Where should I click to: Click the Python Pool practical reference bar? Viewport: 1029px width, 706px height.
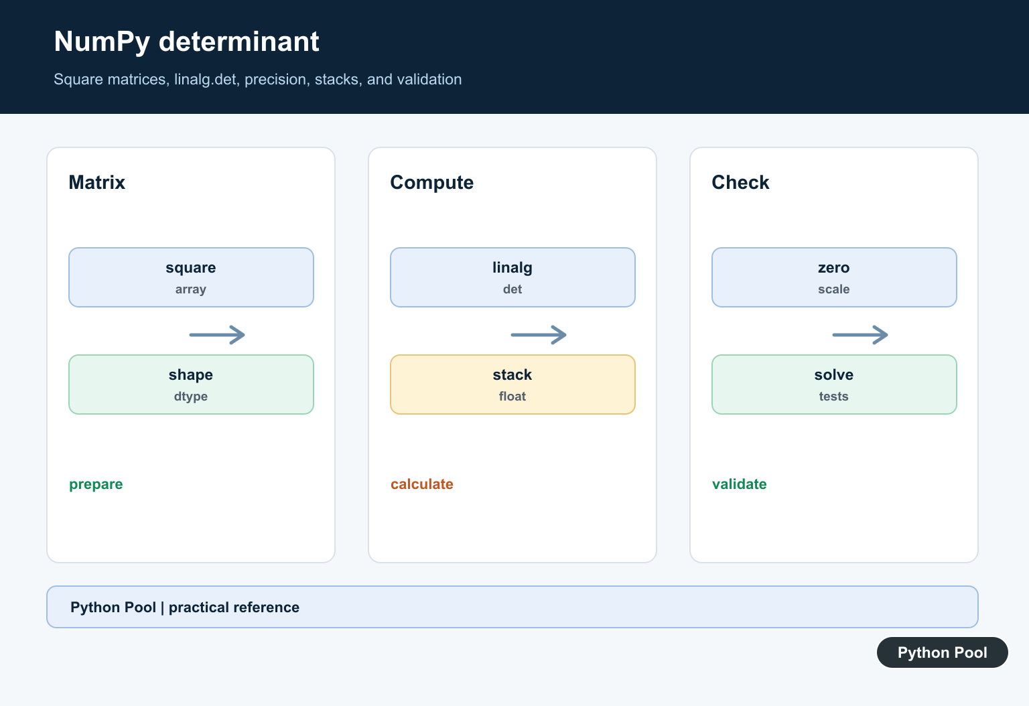point(512,607)
